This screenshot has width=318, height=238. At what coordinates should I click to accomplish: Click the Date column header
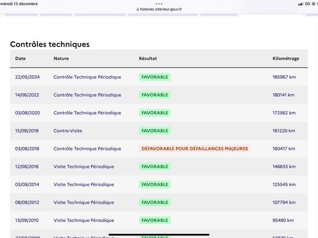(x=21, y=58)
